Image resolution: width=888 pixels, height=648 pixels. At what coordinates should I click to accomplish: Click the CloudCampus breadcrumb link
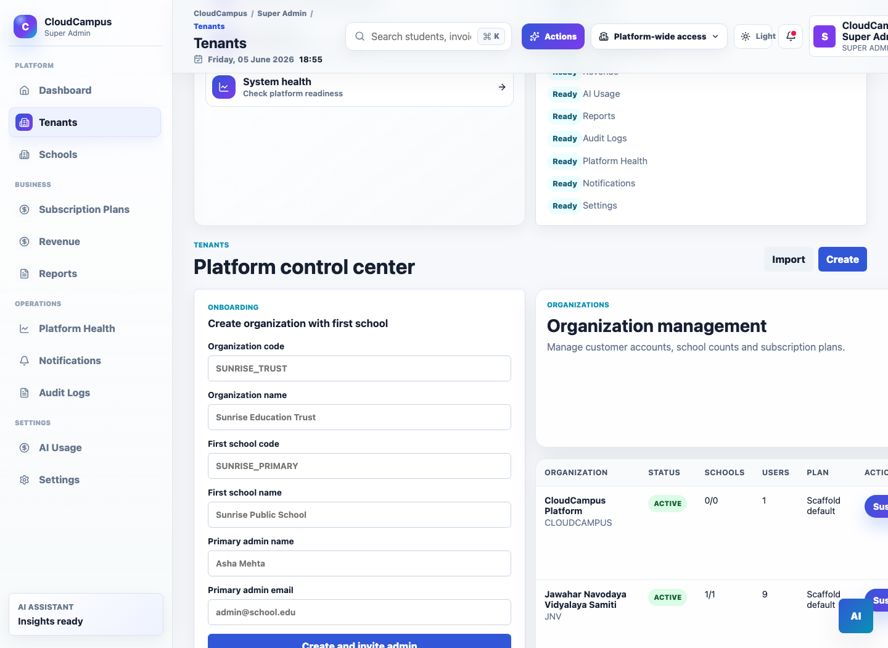click(x=220, y=13)
